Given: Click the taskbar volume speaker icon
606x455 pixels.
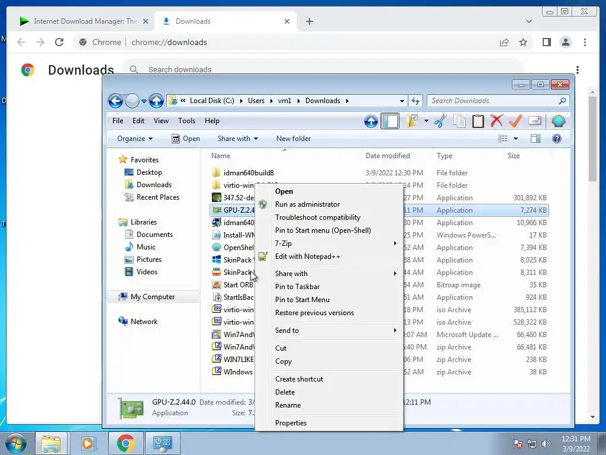Looking at the screenshot, I should 546,444.
